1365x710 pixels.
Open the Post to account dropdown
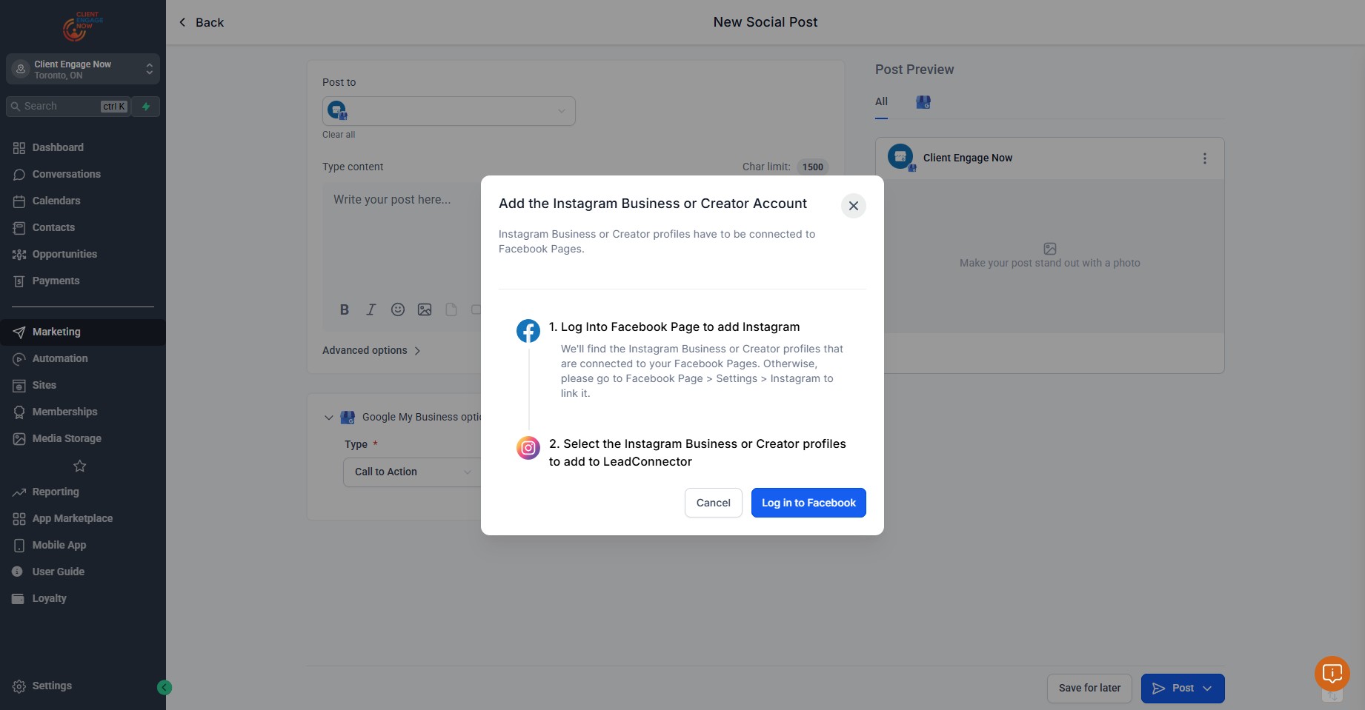449,111
